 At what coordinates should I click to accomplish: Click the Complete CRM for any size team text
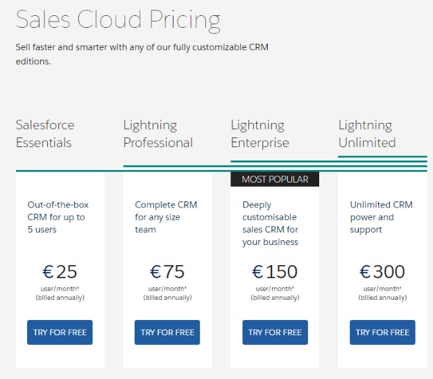click(x=166, y=217)
